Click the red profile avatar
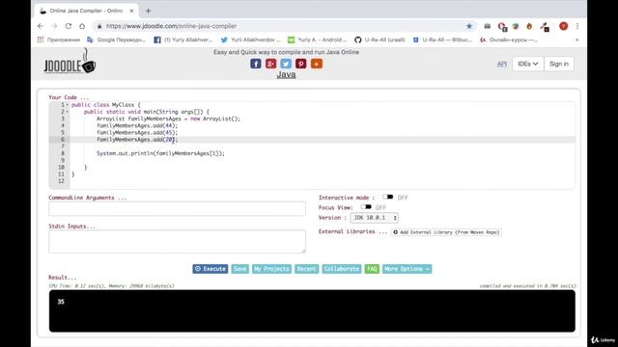Viewport: 618px width, 347px height. 564,26
